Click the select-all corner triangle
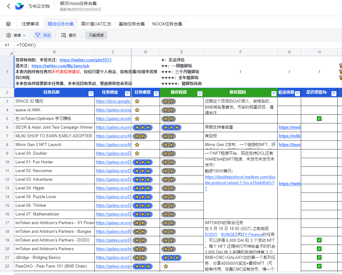Viewport: 342px width, 275px height. (11, 53)
